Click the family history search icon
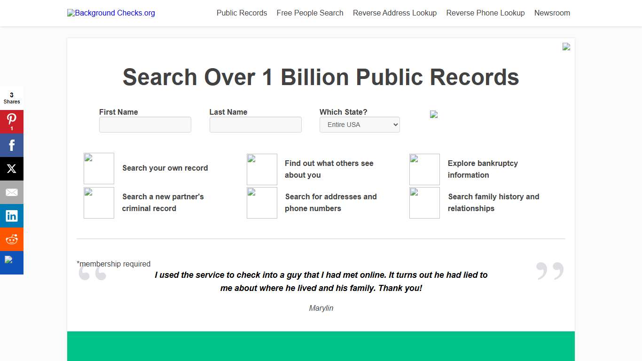The height and width of the screenshot is (361, 642). pyautogui.click(x=424, y=203)
